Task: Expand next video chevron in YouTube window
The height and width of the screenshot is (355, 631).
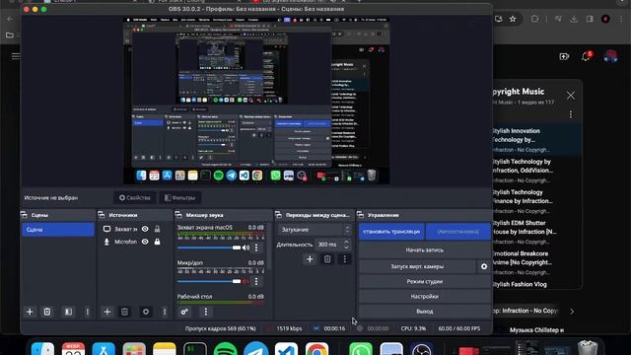Action: click(x=572, y=312)
